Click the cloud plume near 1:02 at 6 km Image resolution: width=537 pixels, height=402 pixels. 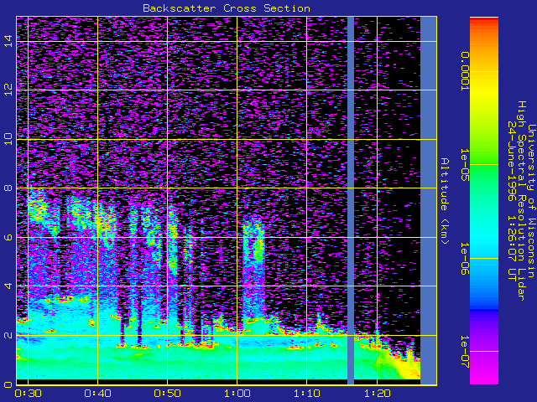(254, 240)
